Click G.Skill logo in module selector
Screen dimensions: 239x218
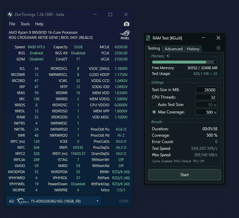tap(23, 201)
